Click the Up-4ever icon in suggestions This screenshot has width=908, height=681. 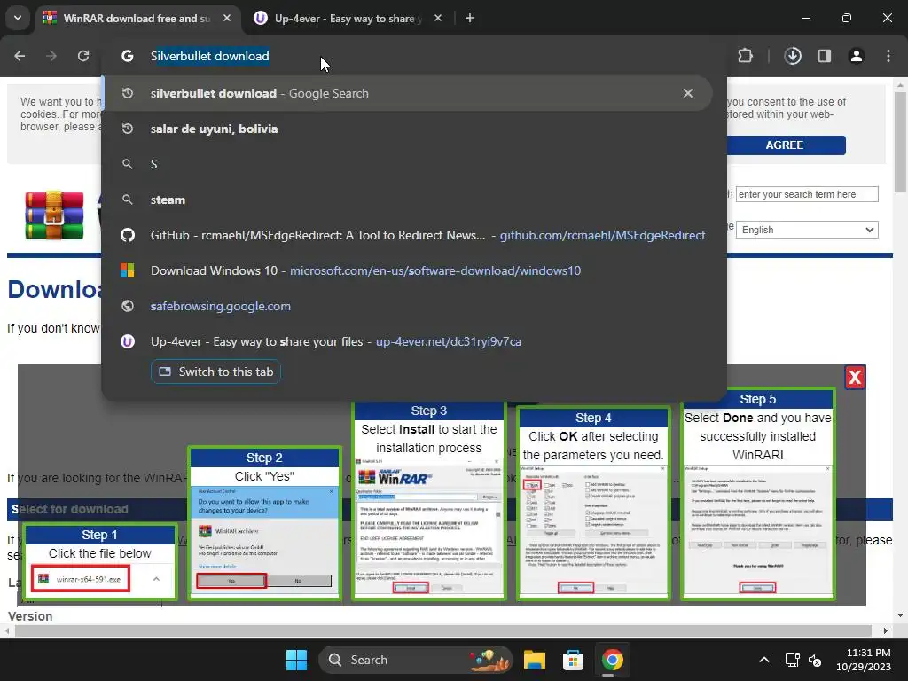click(128, 341)
